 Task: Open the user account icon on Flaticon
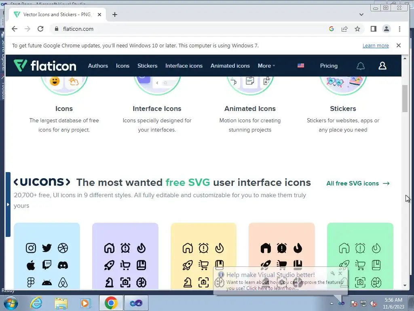pos(382,66)
